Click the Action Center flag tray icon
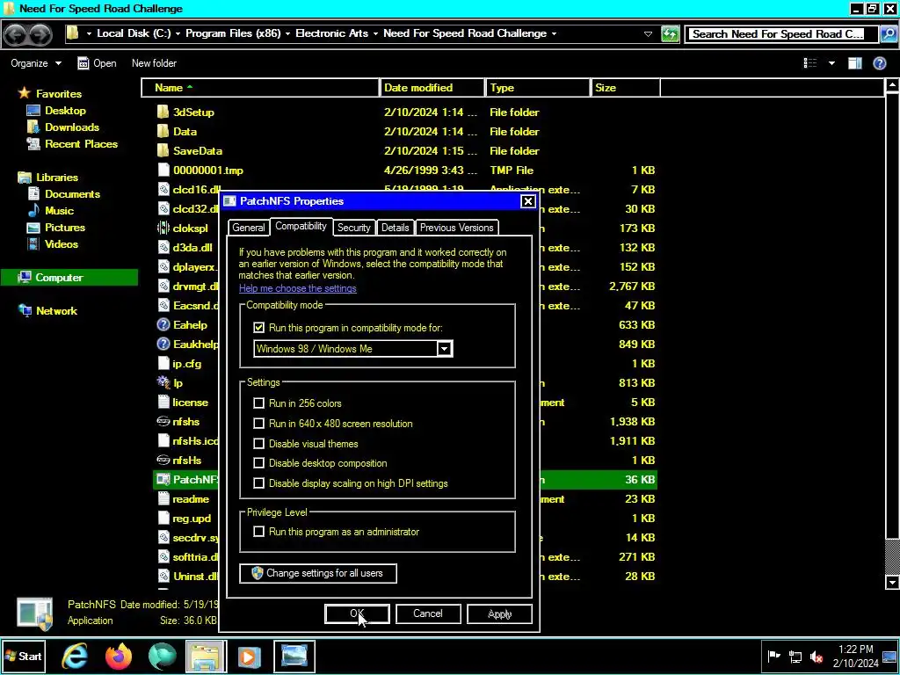The image size is (900, 675). click(773, 657)
